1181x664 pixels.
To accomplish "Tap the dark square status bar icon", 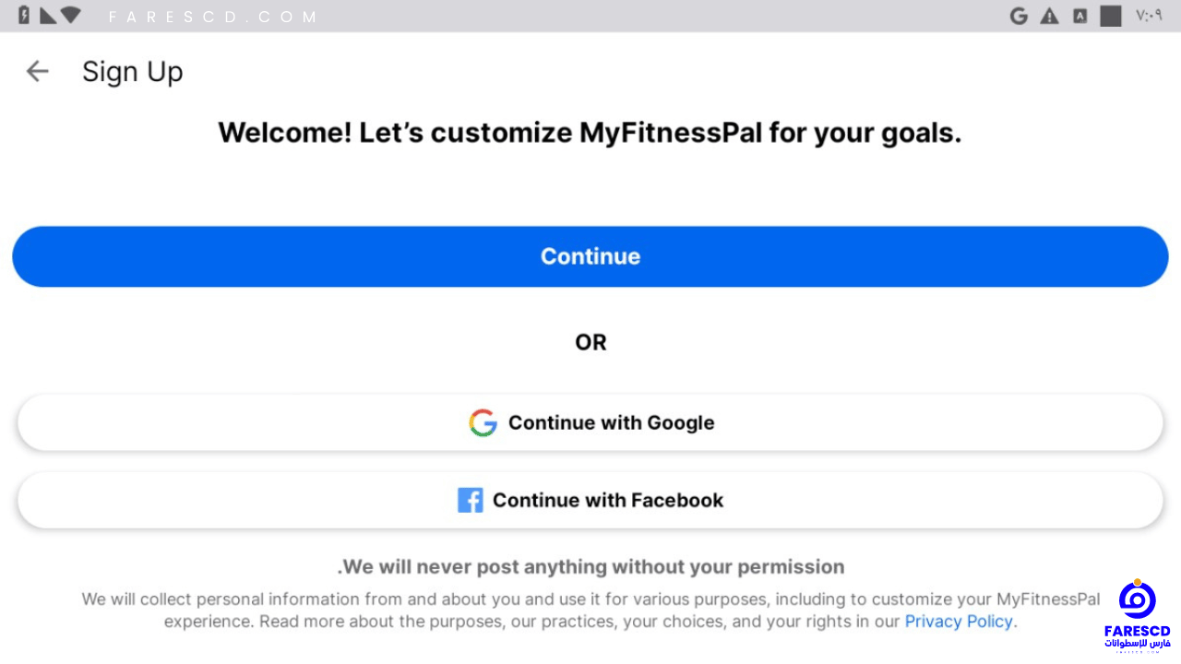I will pos(1111,16).
